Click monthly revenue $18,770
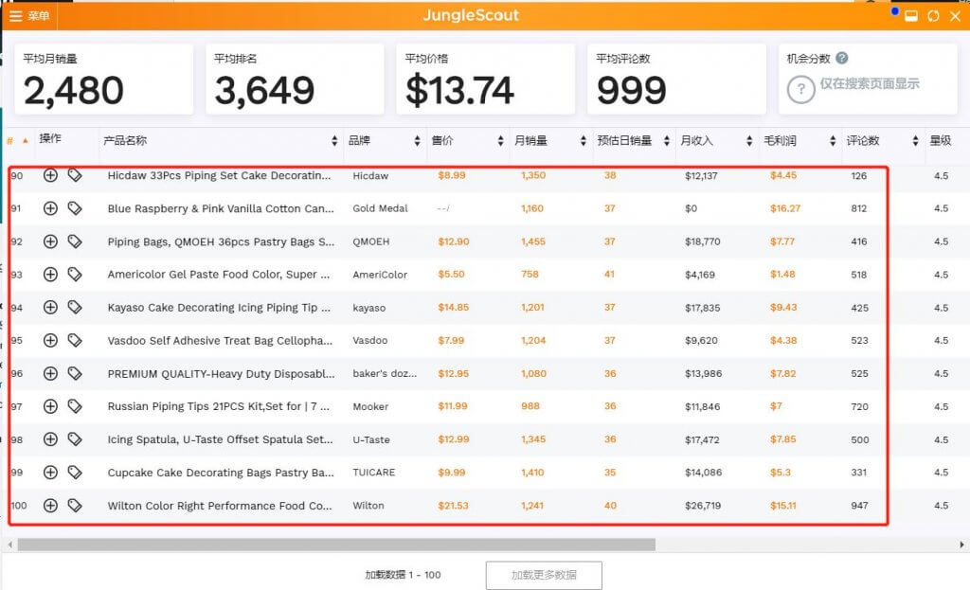This screenshot has height=590, width=970. click(702, 241)
